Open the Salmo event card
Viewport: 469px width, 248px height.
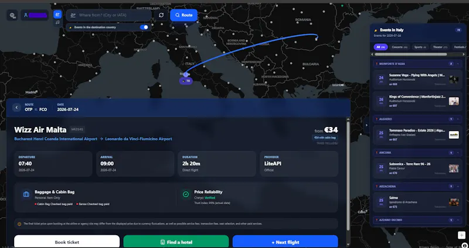tap(418, 202)
